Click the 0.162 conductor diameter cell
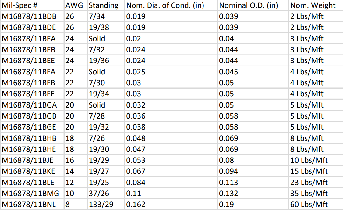The image size is (343, 210). point(171,204)
